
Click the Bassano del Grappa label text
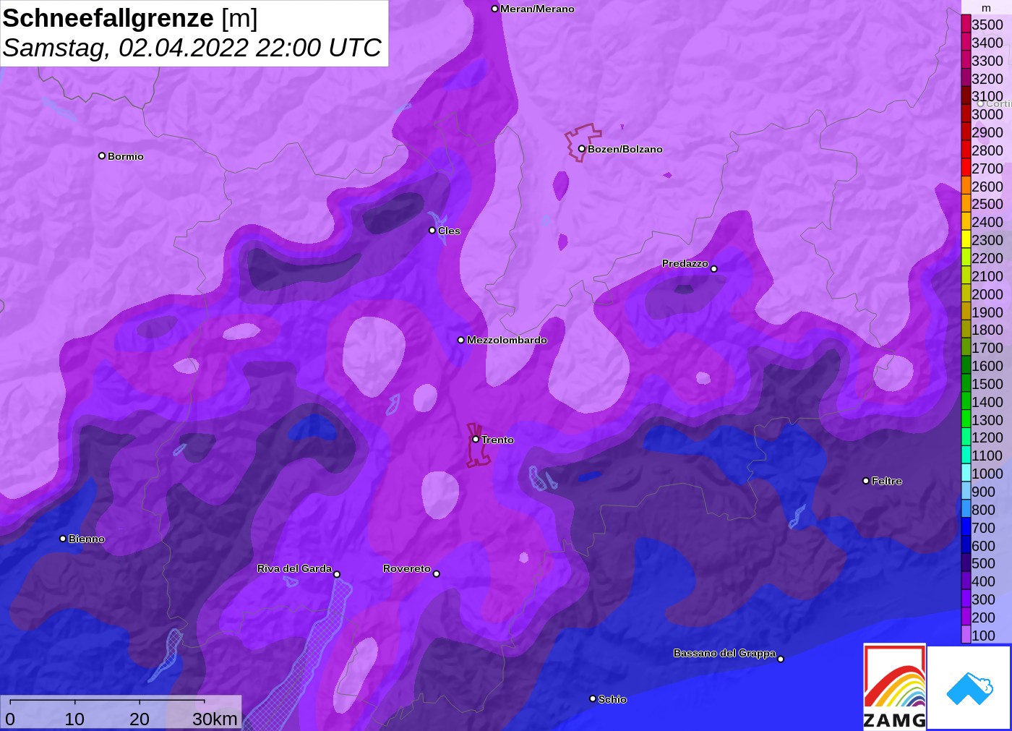pos(724,653)
